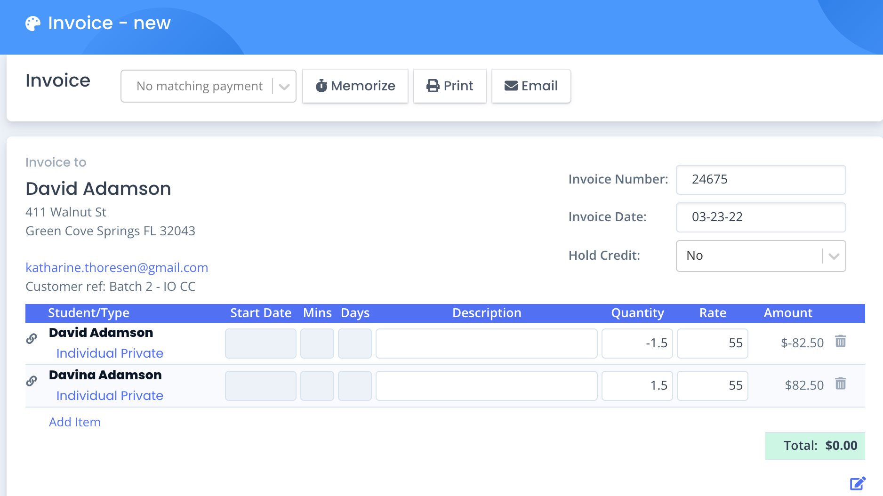Image resolution: width=883 pixels, height=496 pixels.
Task: Click the Memorize button
Action: 355,86
